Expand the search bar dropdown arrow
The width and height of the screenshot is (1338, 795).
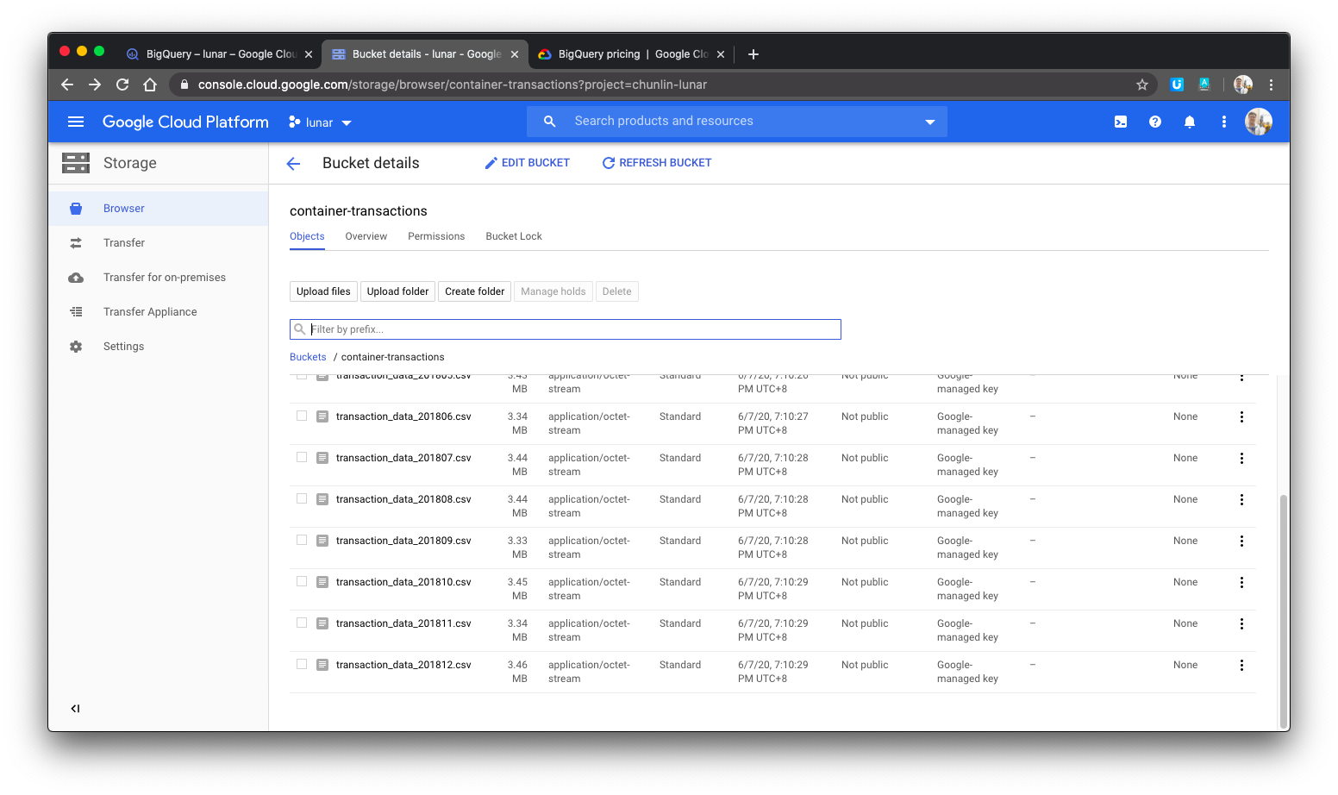[929, 121]
